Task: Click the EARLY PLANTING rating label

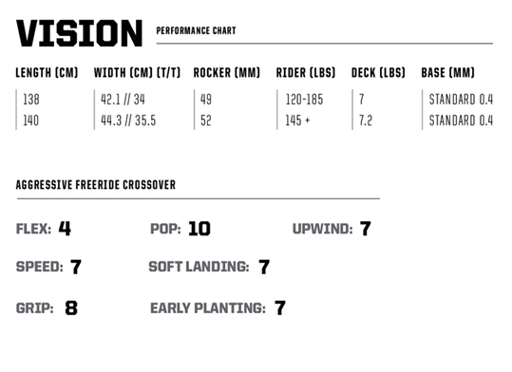Action: click(x=208, y=308)
